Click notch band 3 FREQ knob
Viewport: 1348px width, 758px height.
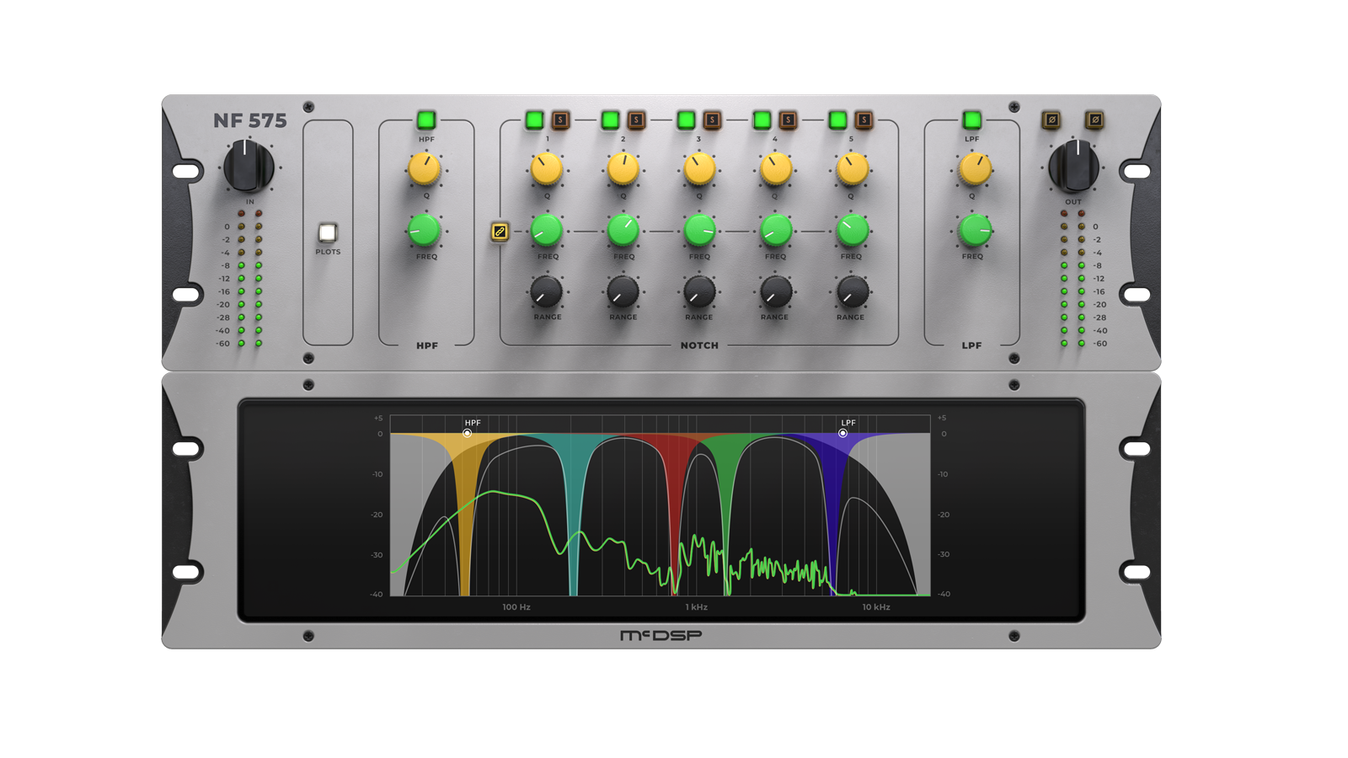pyautogui.click(x=698, y=230)
